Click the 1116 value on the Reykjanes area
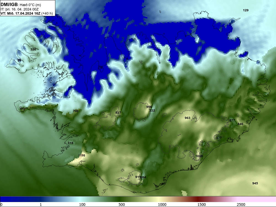The width and height of the screenshot is (276, 207). tap(82, 155)
